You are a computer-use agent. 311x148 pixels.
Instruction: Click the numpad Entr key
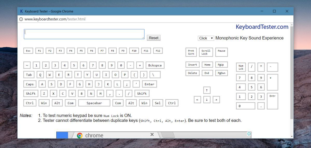point(272,101)
